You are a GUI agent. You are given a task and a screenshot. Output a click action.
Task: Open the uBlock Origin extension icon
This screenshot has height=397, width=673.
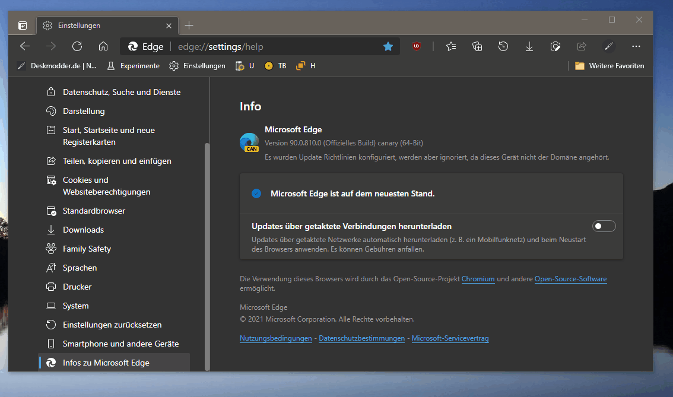pyautogui.click(x=417, y=46)
